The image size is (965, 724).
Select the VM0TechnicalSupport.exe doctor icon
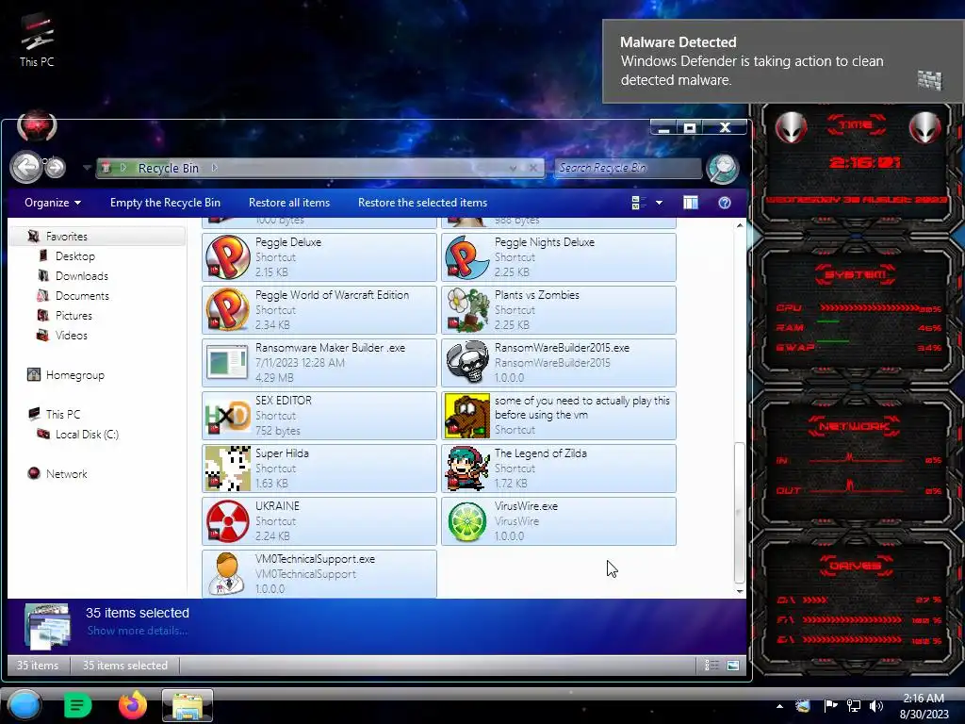coord(228,574)
